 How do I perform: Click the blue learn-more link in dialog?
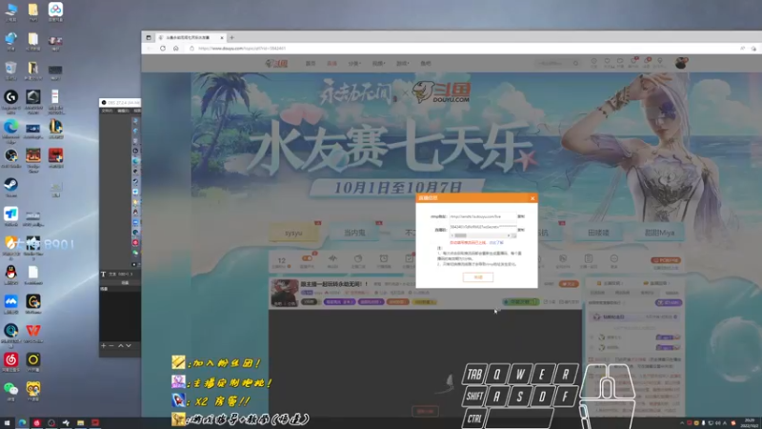click(496, 242)
